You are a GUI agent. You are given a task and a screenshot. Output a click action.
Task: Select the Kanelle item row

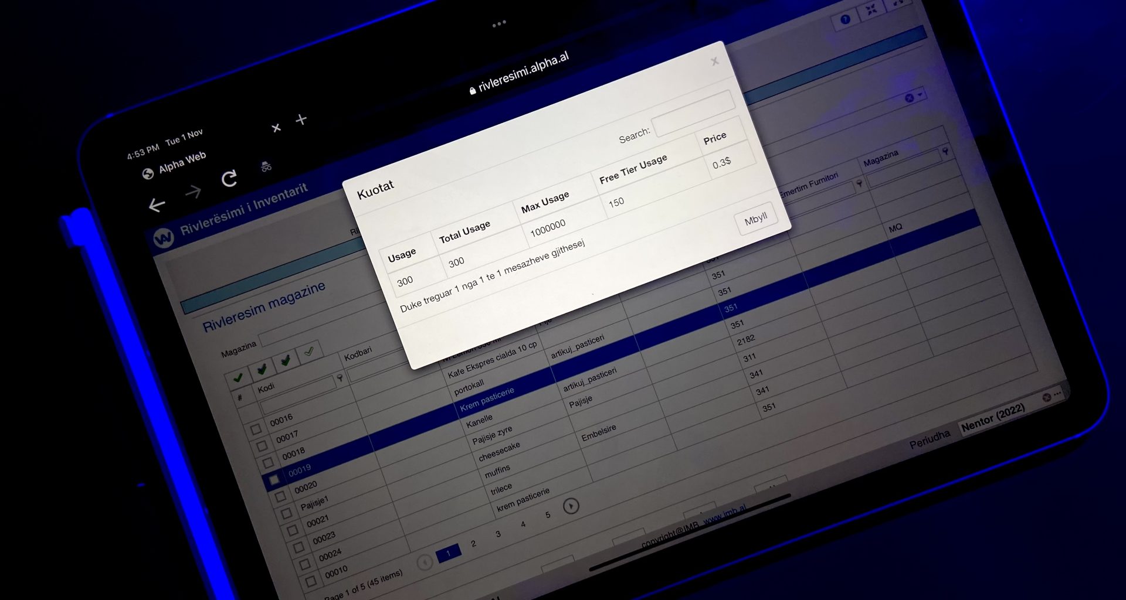[479, 421]
